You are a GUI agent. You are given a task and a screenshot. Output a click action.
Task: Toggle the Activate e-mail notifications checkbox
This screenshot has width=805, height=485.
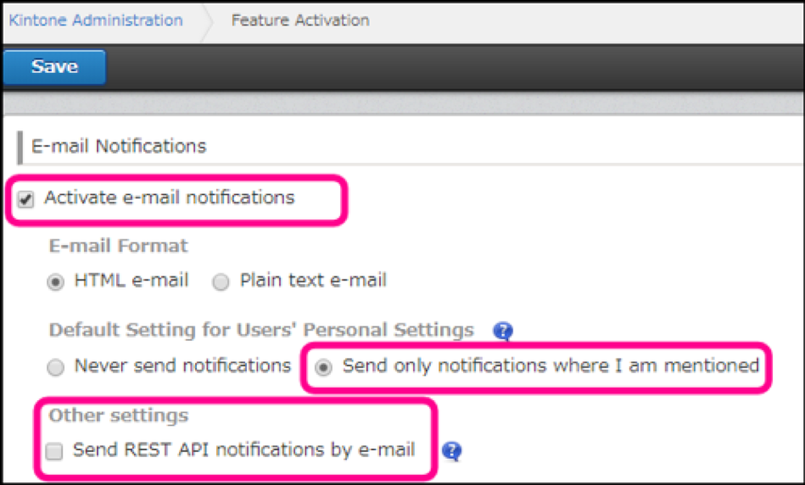click(x=26, y=200)
